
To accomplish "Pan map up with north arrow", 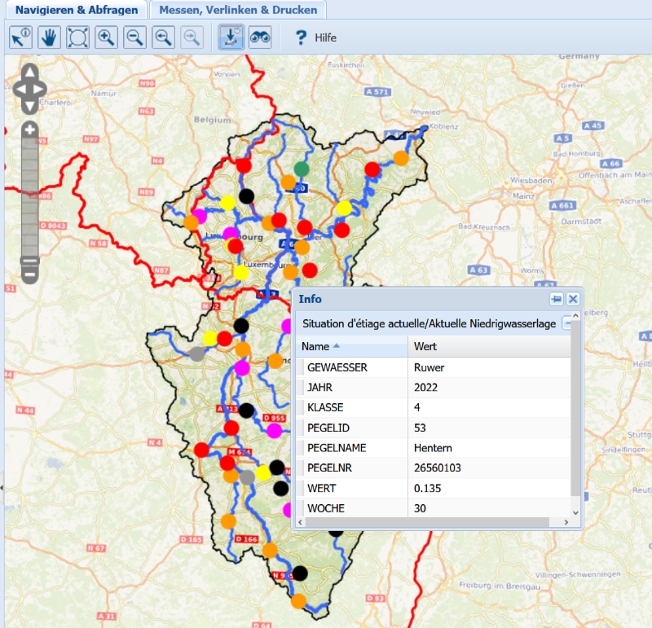I will (29, 72).
